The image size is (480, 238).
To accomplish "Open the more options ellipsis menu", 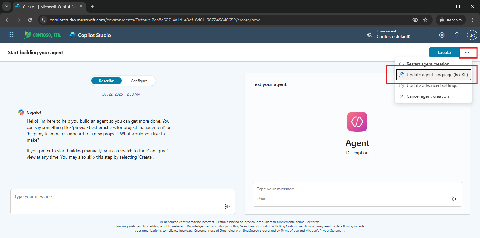I will coord(467,52).
